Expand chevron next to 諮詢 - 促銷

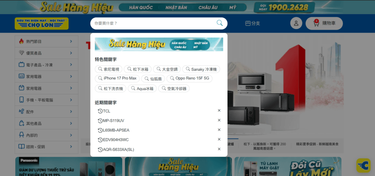click(71, 147)
